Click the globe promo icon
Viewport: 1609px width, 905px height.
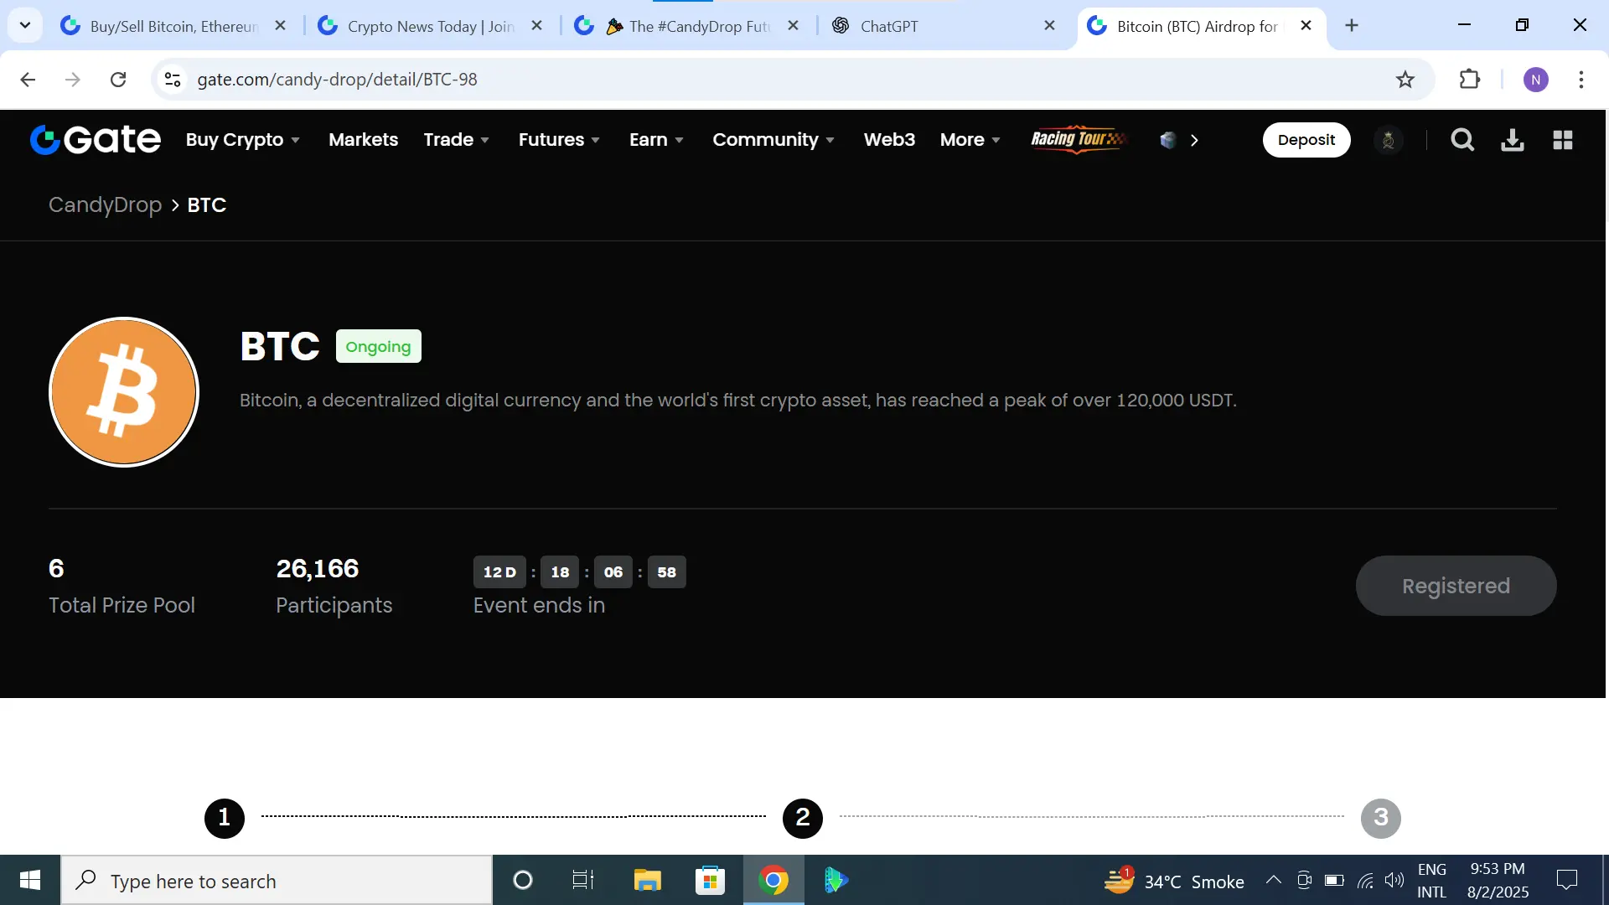coord(1168,140)
